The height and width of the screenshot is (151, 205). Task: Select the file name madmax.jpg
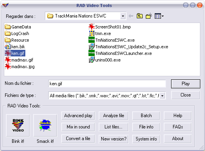pyautogui.click(x=23, y=67)
